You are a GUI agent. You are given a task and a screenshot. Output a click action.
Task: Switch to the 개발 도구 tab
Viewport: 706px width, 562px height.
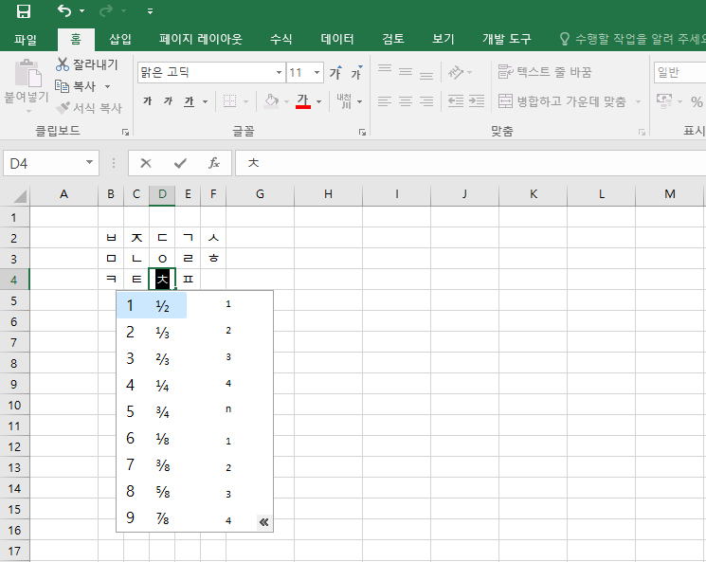(507, 39)
